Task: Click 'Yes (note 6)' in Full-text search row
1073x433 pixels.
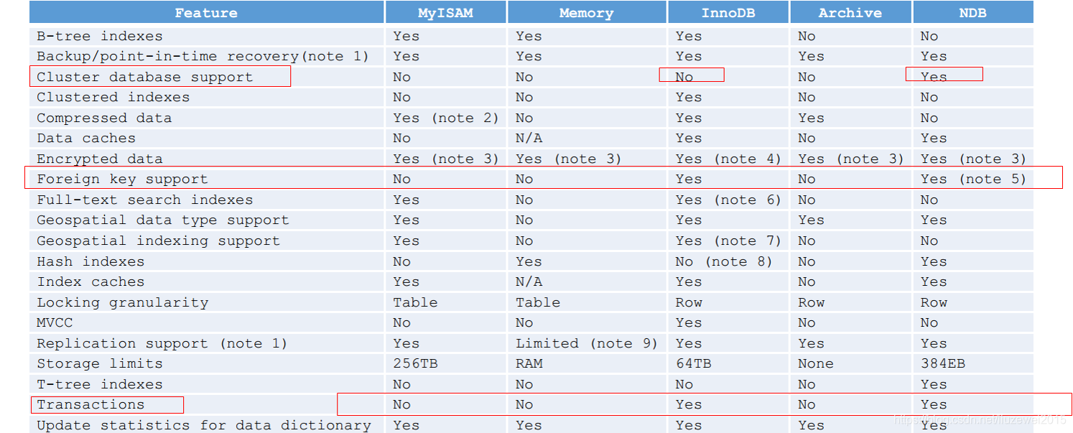Action: pyautogui.click(x=728, y=200)
